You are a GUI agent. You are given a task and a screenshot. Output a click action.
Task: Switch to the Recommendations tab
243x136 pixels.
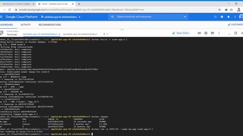click(x=50, y=25)
